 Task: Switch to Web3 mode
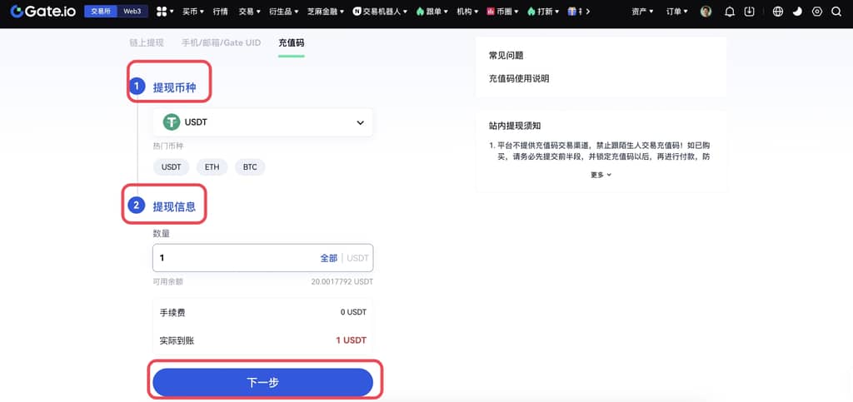[x=132, y=12]
